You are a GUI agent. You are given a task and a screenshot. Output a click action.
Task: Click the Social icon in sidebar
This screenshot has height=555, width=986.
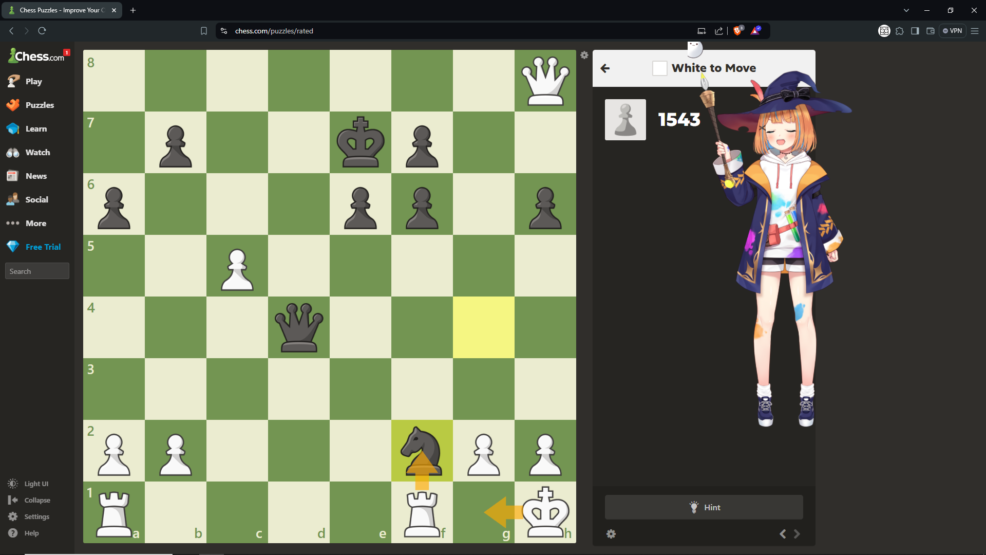[x=13, y=199]
